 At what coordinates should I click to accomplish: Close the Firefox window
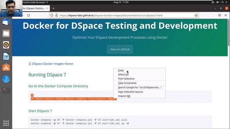[227, 8]
